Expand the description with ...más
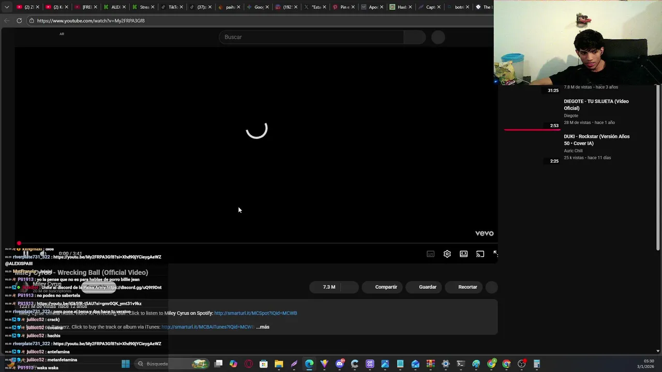Image resolution: width=662 pixels, height=372 pixels. [x=263, y=327]
